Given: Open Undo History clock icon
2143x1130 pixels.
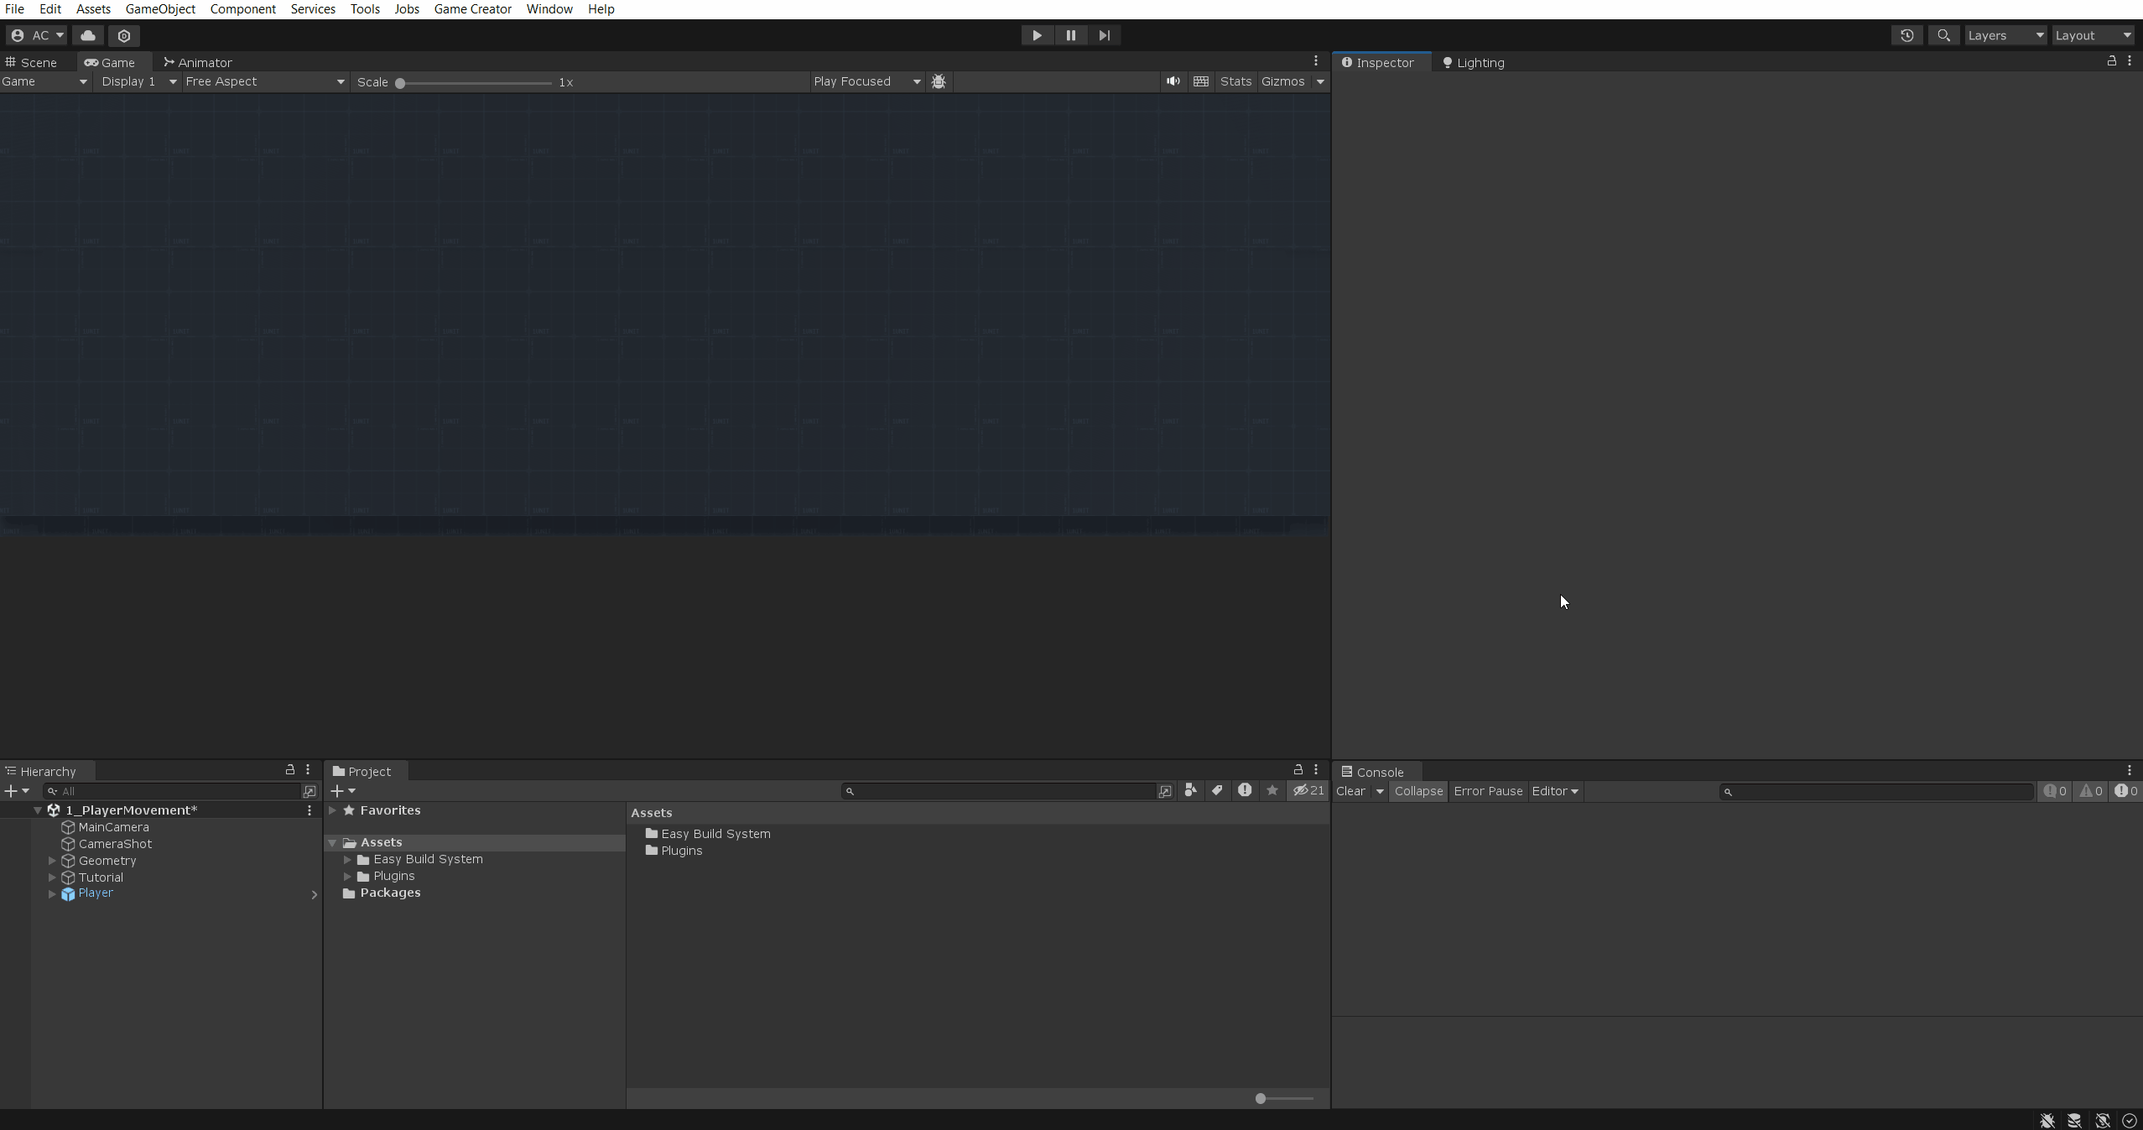Looking at the screenshot, I should (x=1906, y=35).
